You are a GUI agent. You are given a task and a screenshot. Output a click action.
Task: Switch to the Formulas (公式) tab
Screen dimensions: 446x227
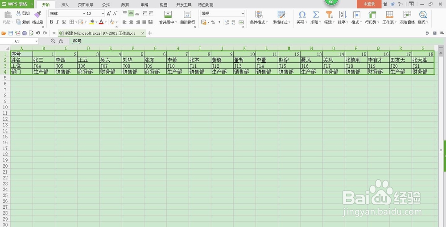pyautogui.click(x=106, y=4)
